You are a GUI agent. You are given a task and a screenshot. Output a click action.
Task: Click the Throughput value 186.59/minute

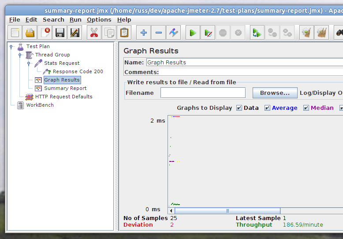(x=303, y=225)
